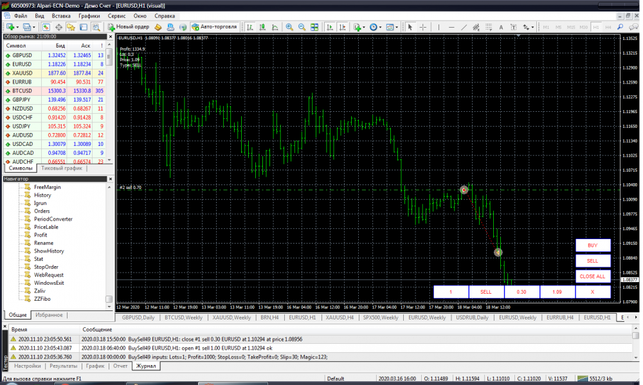643x385 pixels.
Task: Open the Результаты tester tab
Action: coord(63,366)
